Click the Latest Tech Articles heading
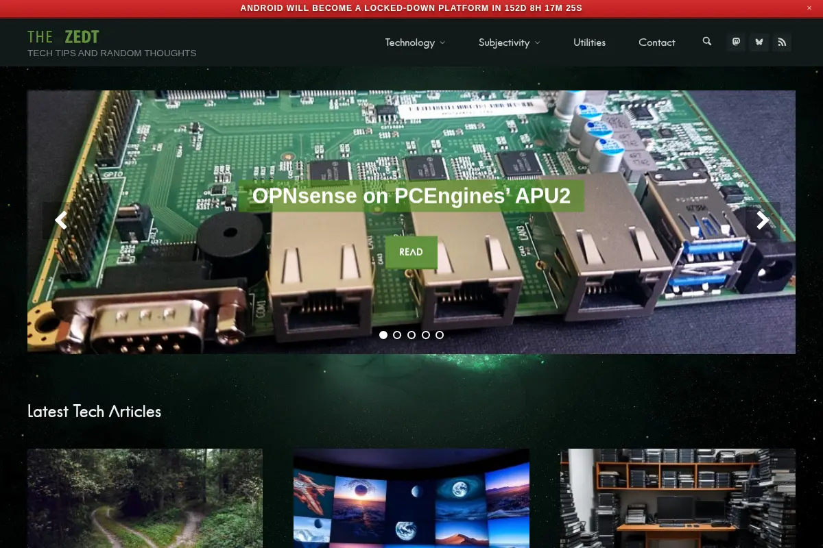The image size is (823, 548). 95,411
